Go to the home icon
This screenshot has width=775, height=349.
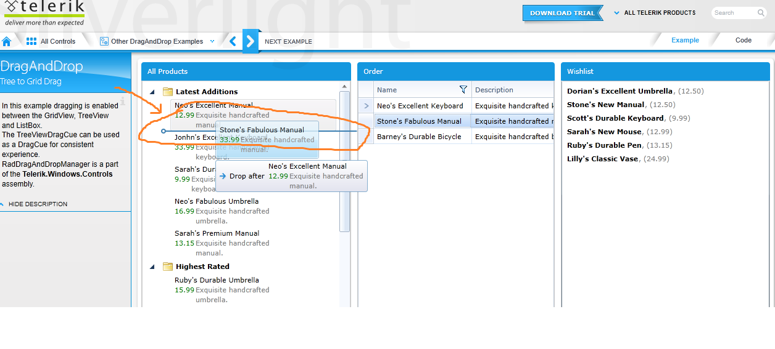tap(7, 41)
